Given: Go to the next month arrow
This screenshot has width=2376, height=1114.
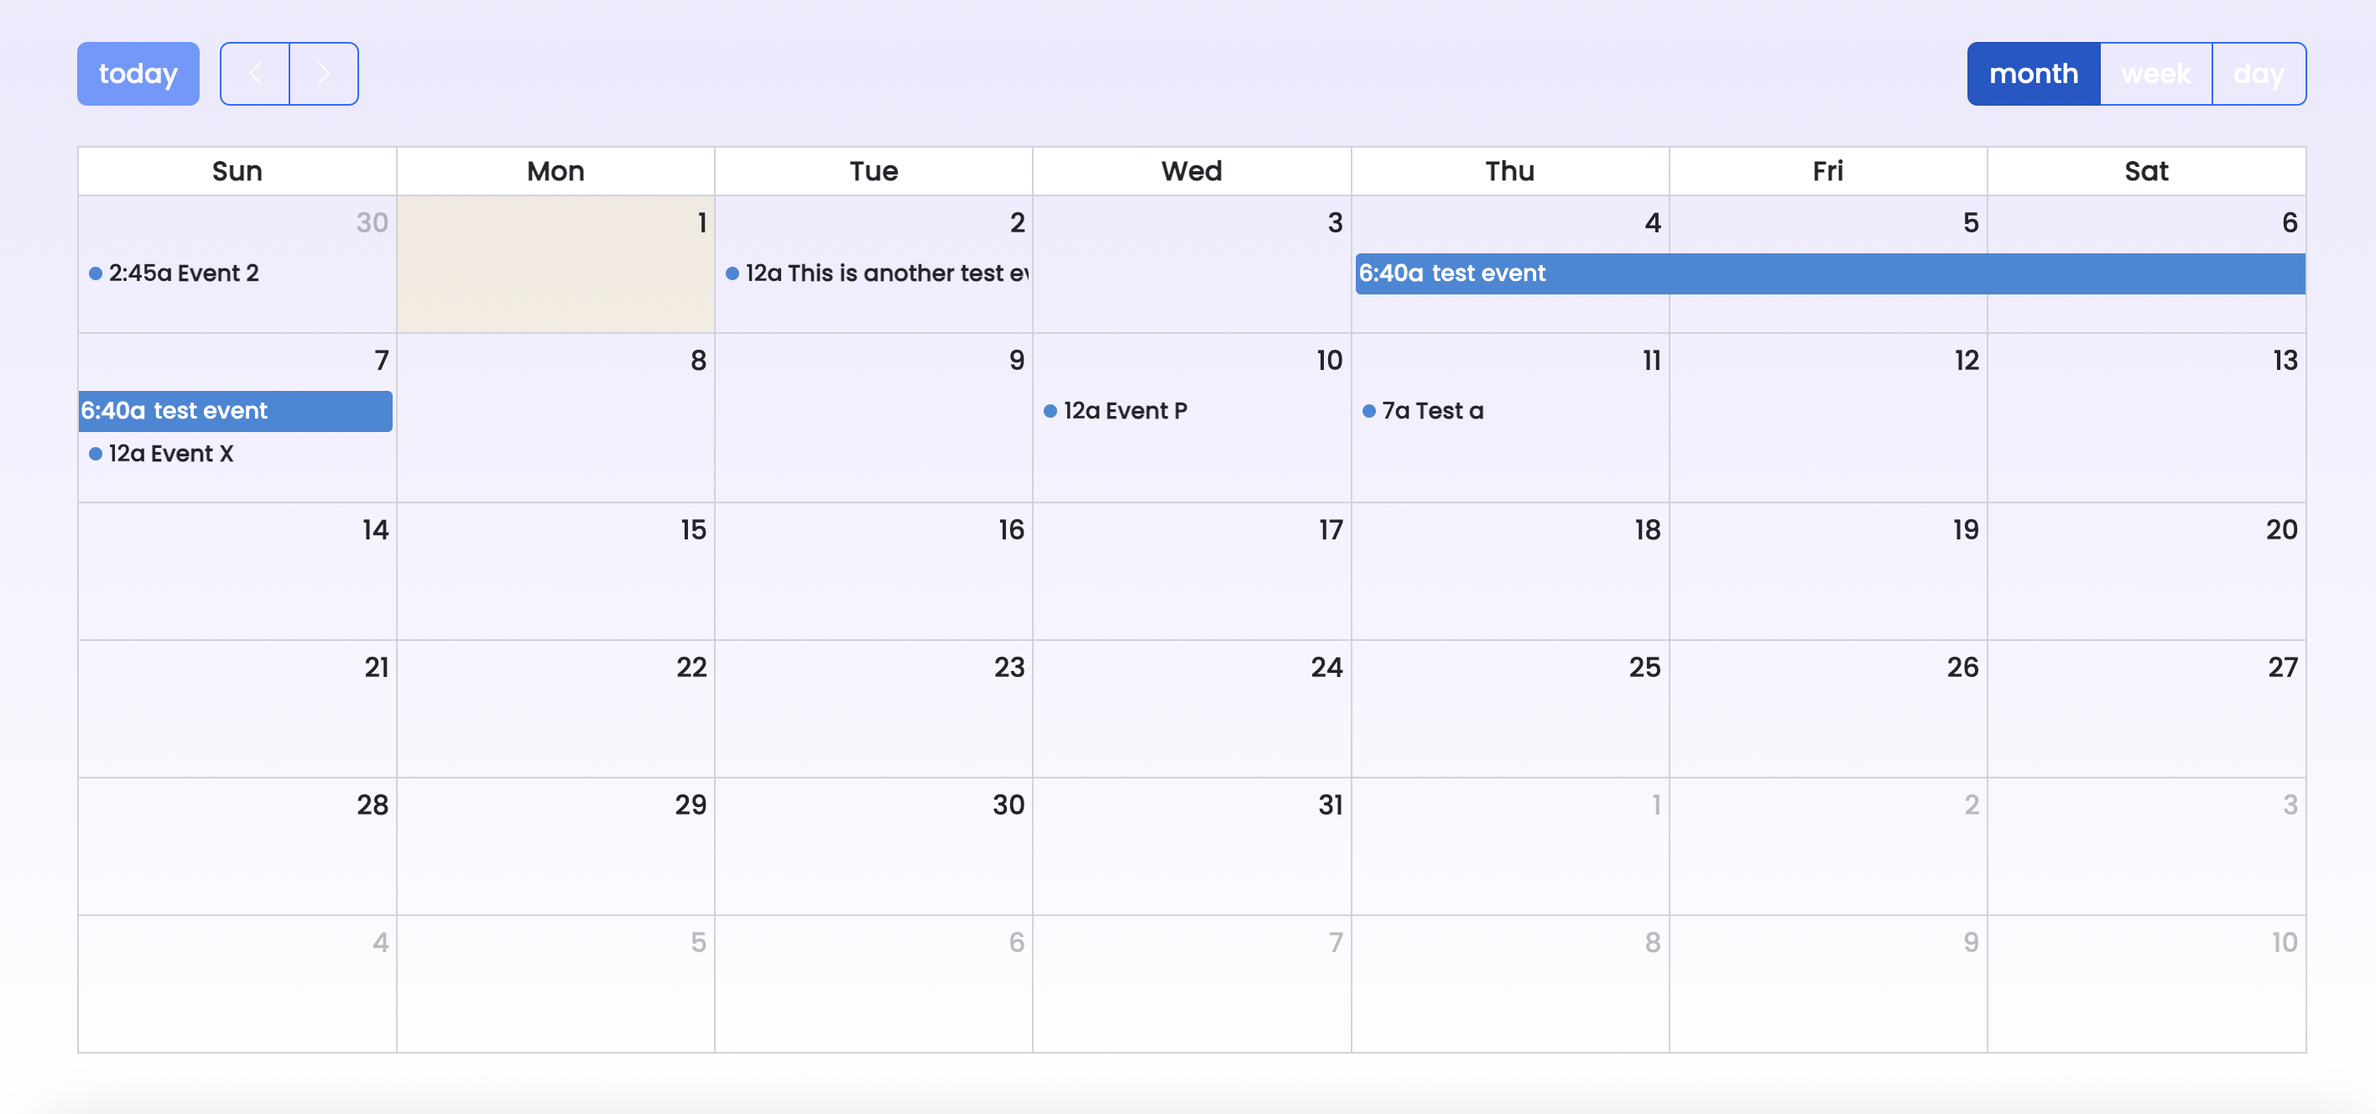Looking at the screenshot, I should point(324,74).
